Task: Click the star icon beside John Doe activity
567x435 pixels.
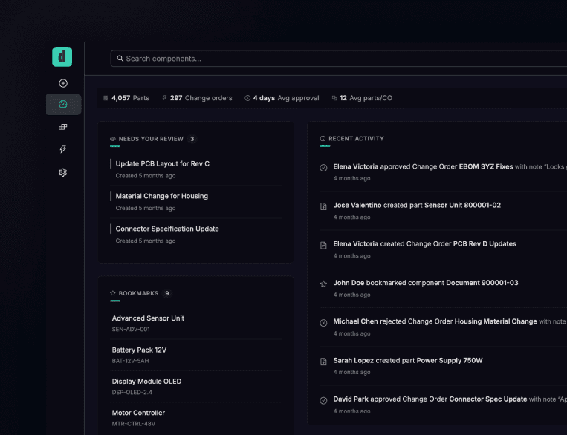Action: click(x=323, y=284)
